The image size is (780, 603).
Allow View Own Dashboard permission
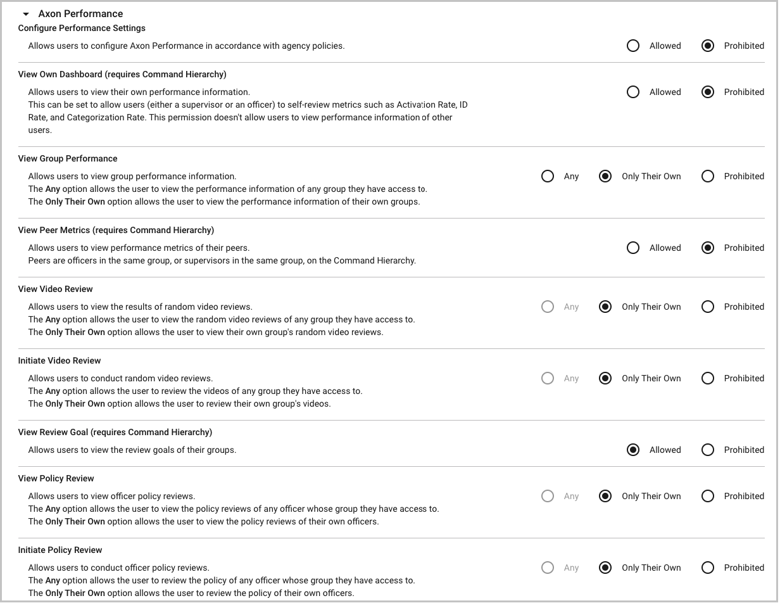click(x=632, y=92)
